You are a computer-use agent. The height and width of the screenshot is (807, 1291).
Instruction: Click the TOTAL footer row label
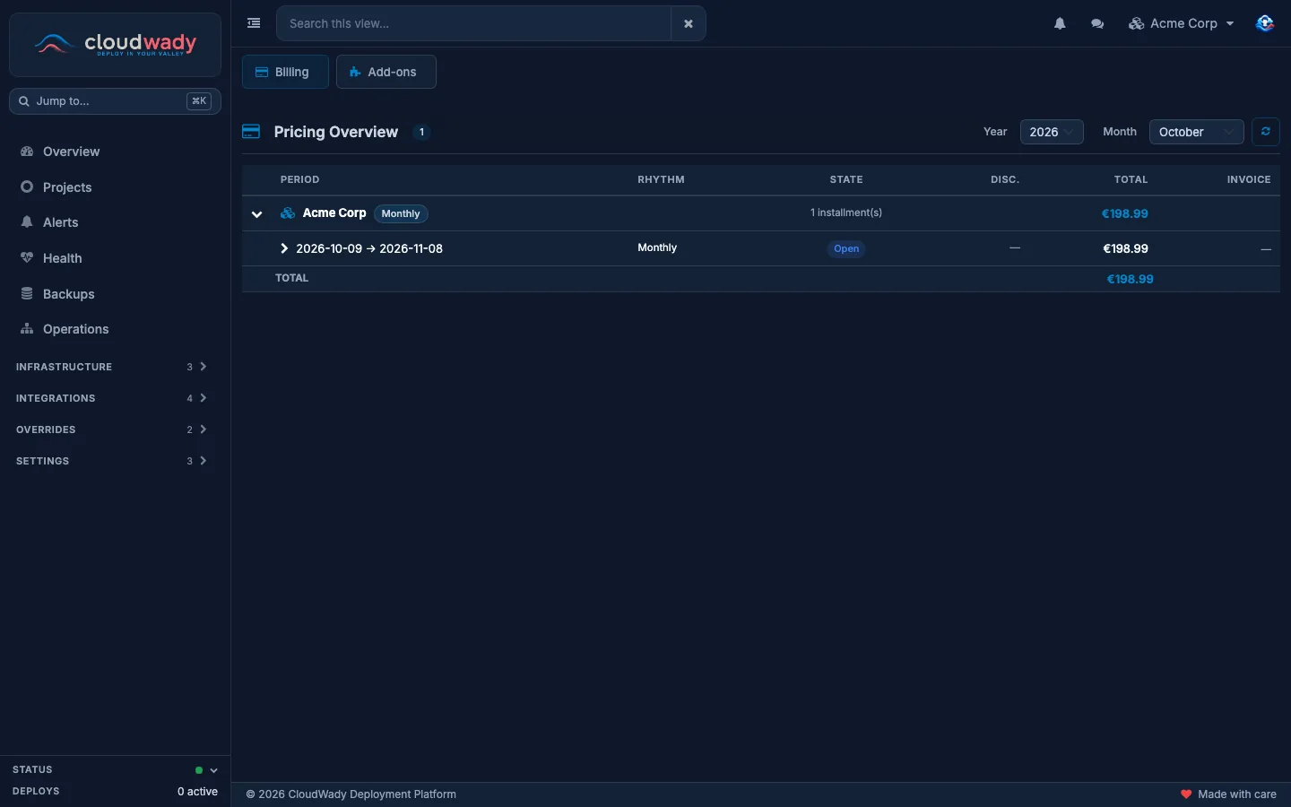291,278
